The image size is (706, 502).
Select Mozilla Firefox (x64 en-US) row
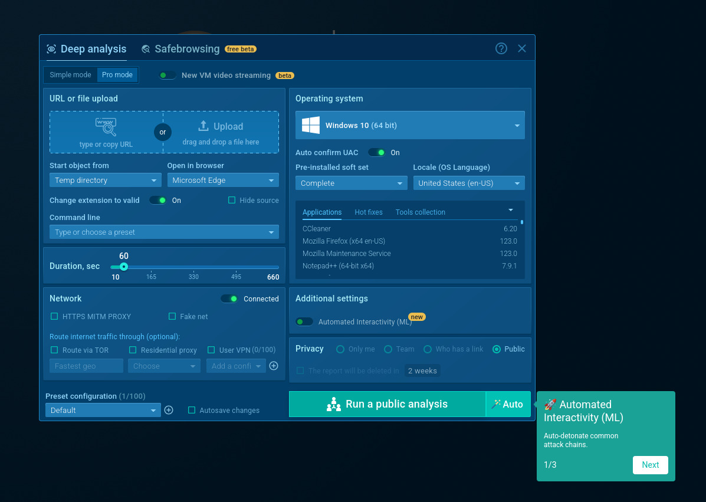[x=410, y=241]
